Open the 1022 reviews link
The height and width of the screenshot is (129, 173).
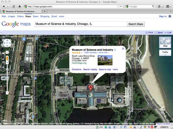coord(90,53)
